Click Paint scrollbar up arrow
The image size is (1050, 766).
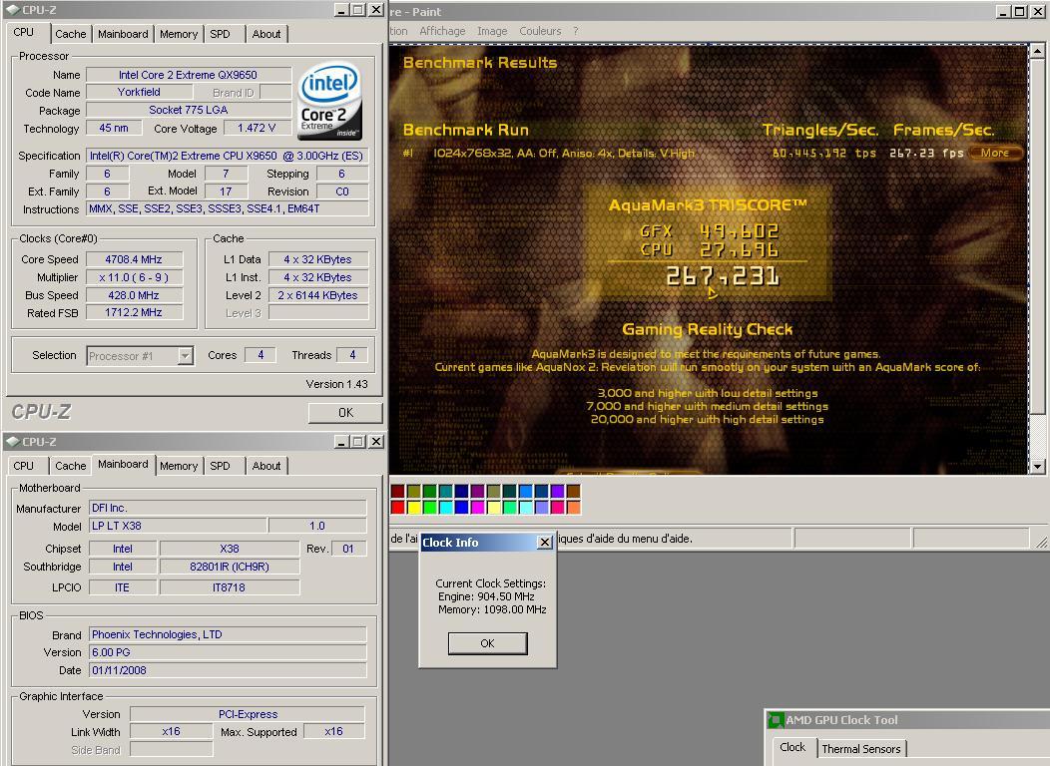pyautogui.click(x=1037, y=51)
